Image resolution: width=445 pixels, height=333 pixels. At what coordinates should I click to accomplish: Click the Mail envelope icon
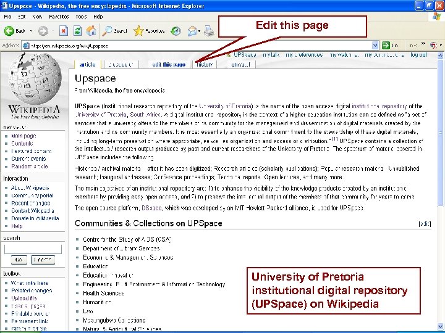192,31
